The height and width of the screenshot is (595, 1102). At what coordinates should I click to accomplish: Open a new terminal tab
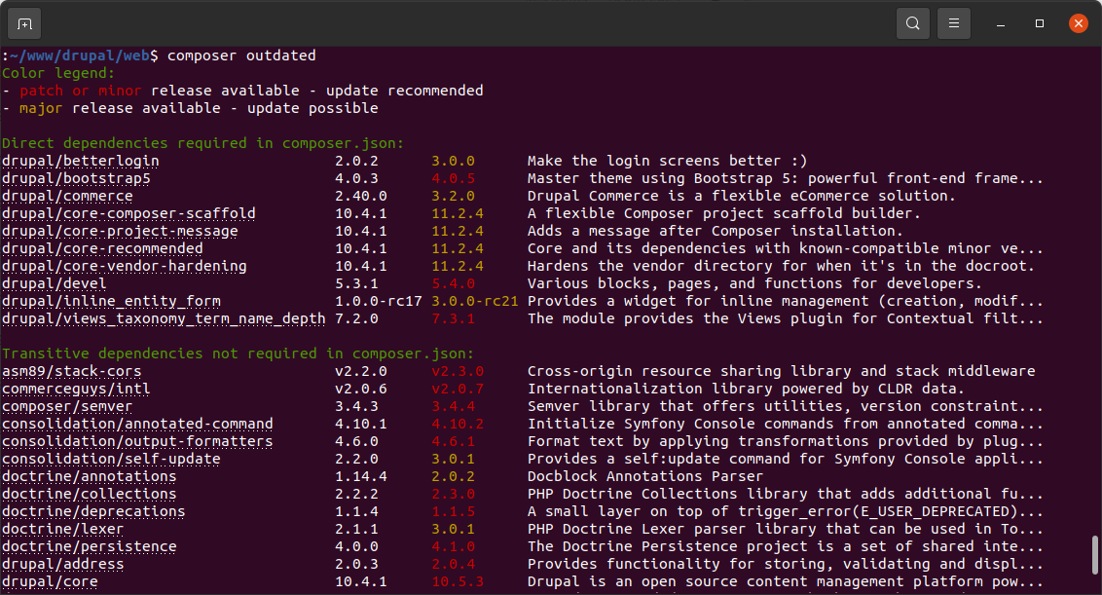pos(24,23)
